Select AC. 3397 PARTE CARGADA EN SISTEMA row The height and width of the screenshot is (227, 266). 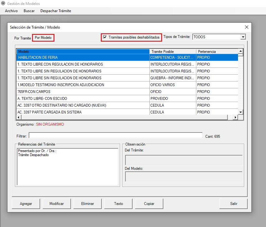click(127, 112)
